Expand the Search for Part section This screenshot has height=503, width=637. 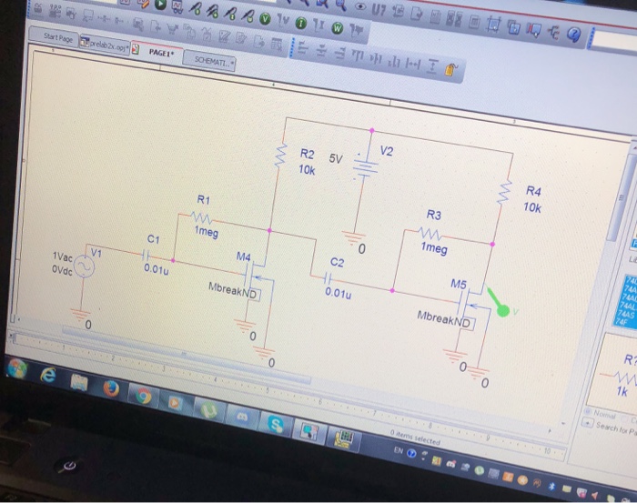click(x=588, y=423)
